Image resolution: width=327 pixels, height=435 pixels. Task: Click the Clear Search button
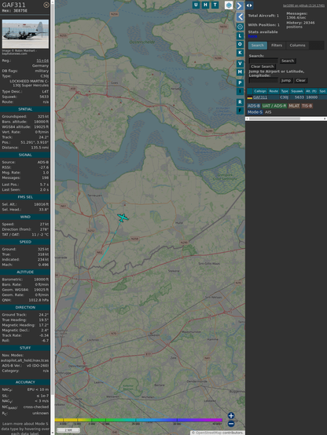[263, 67]
